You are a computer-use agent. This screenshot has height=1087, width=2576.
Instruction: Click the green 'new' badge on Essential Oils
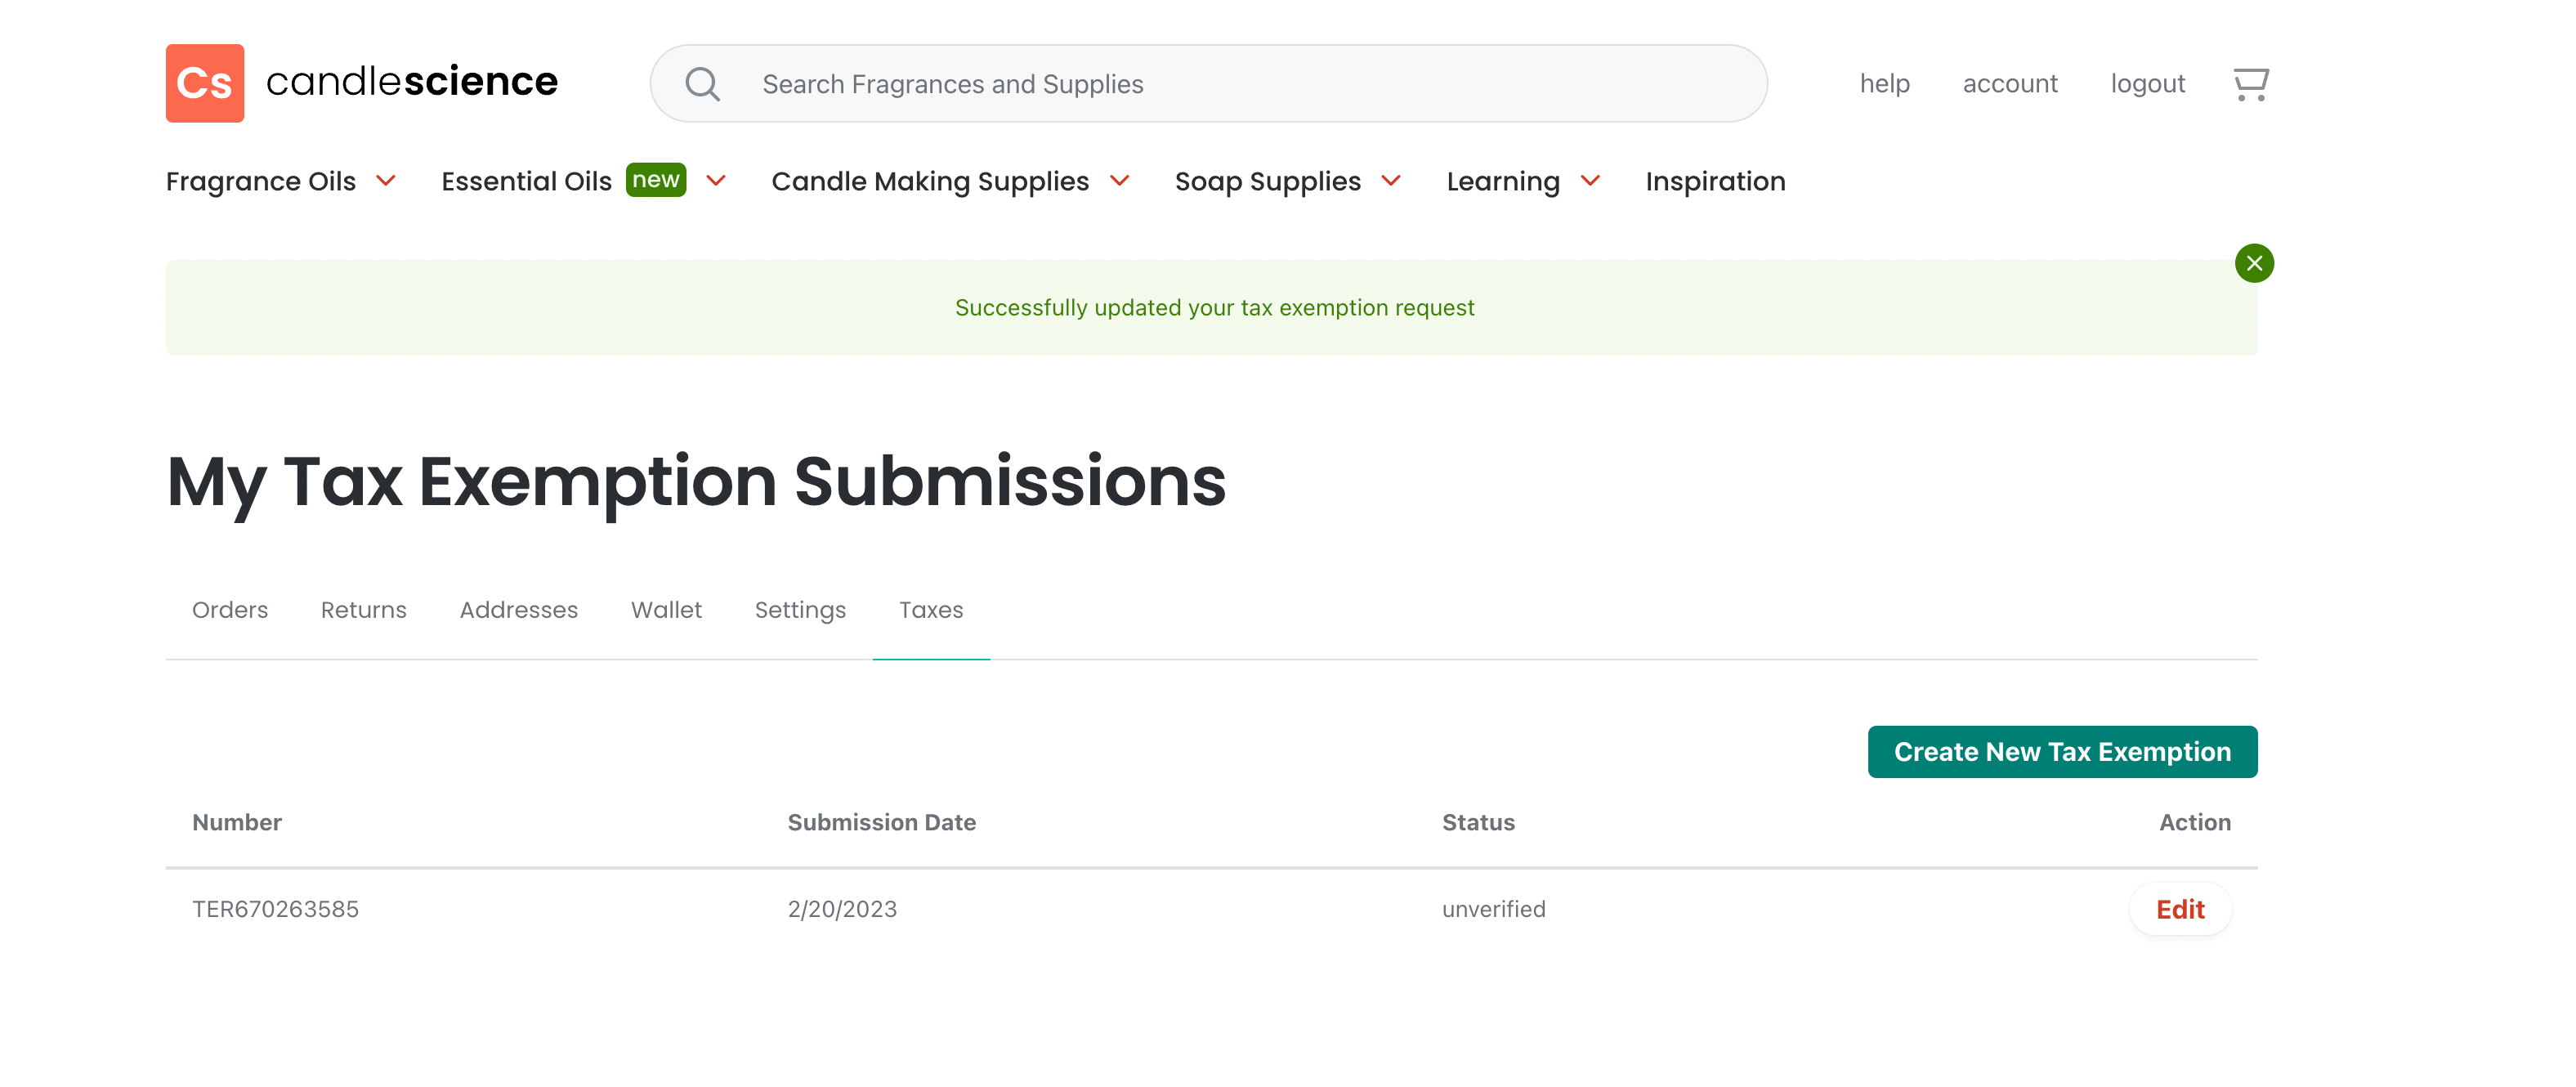click(656, 180)
